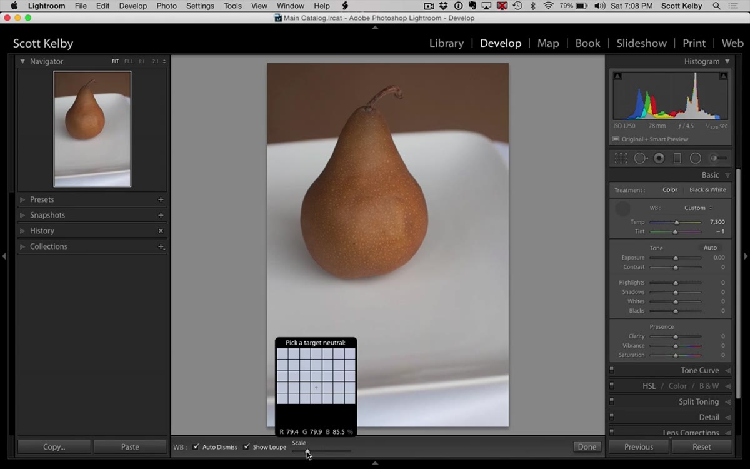
Task: Open the Develop menu
Action: pos(133,6)
